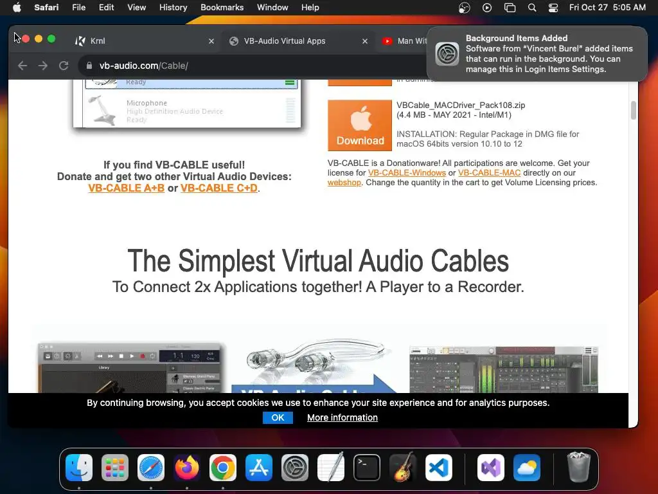Click the Safari back arrow button

pos(22,66)
